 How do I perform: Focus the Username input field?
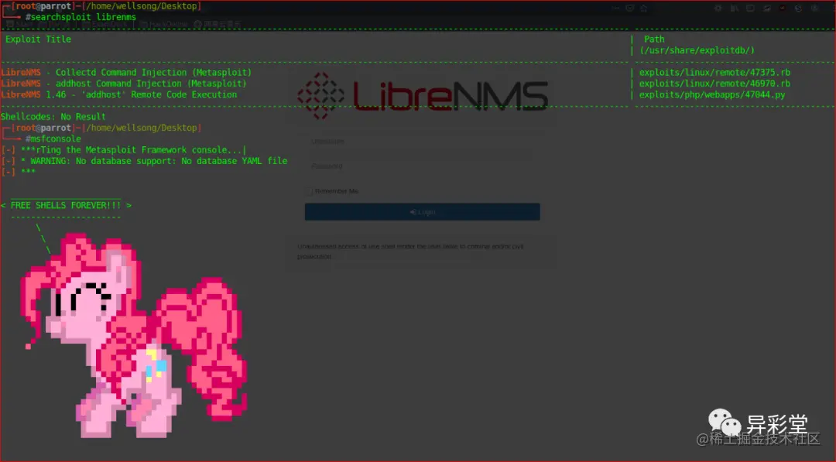click(x=421, y=142)
